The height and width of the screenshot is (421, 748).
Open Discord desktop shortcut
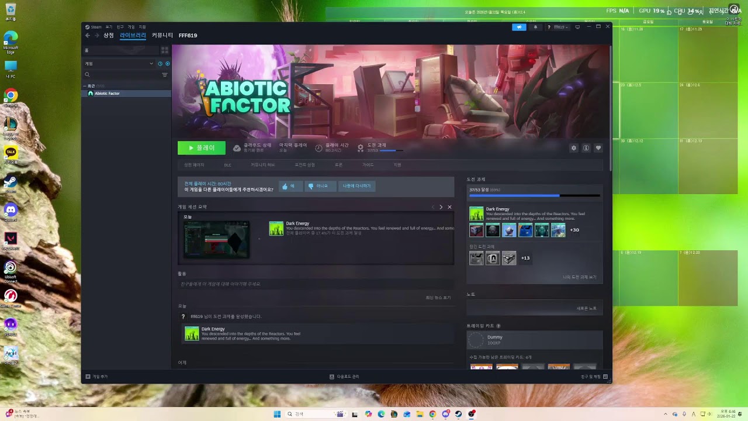pyautogui.click(x=11, y=211)
